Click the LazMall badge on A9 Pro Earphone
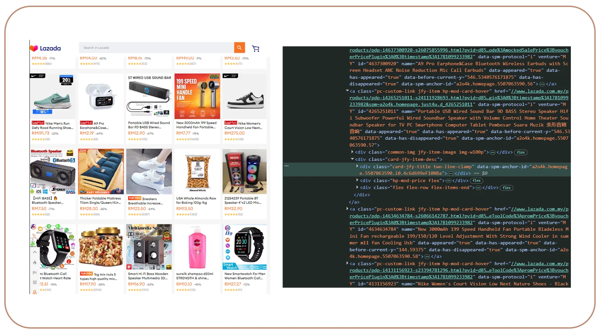 [x=86, y=123]
